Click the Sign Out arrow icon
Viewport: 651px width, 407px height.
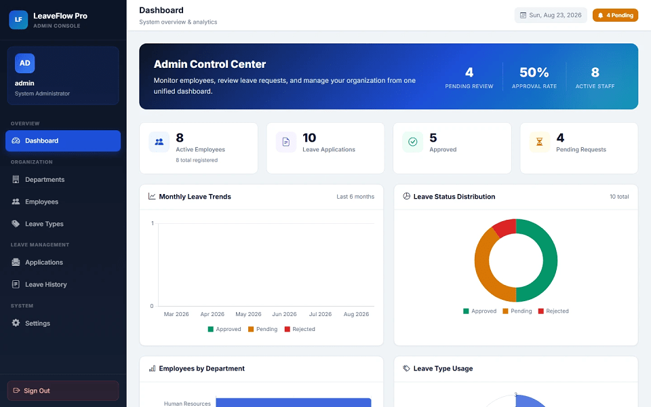point(16,391)
